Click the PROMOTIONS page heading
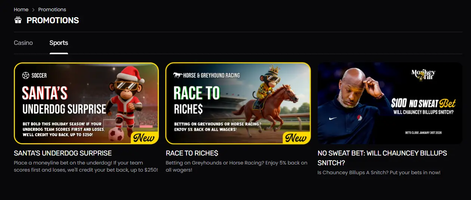 [53, 20]
